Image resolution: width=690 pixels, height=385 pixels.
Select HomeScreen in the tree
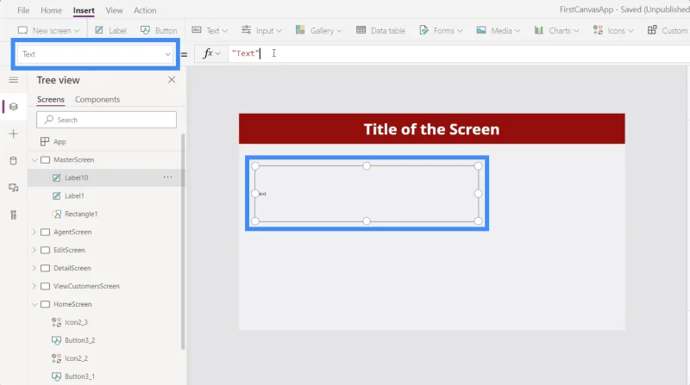72,304
